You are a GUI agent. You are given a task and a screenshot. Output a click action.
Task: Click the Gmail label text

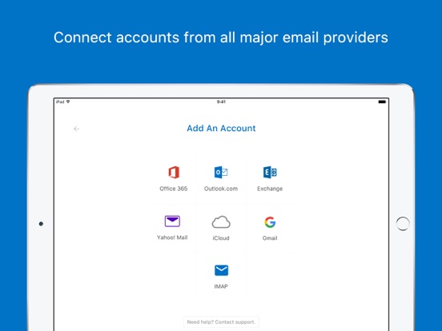point(270,238)
